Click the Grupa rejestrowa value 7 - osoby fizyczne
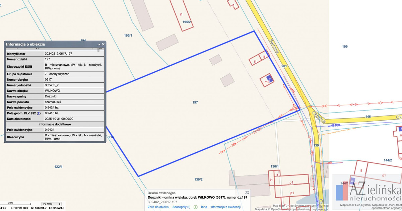The height and width of the screenshot is (211, 402). 57,74
